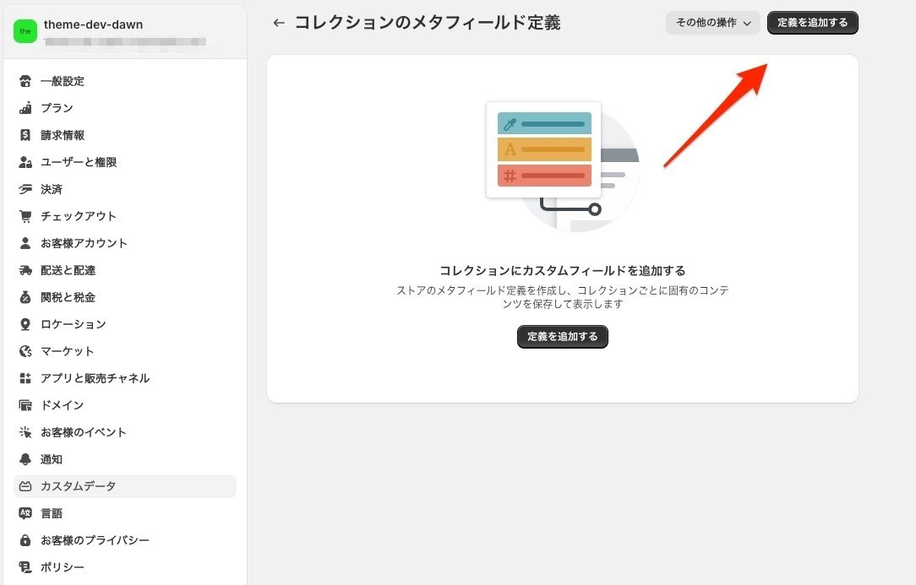
Task: Expand more actions via the chevron arrow
Action: (748, 23)
